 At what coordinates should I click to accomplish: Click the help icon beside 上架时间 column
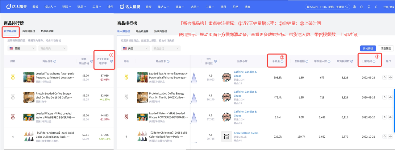[374, 61]
